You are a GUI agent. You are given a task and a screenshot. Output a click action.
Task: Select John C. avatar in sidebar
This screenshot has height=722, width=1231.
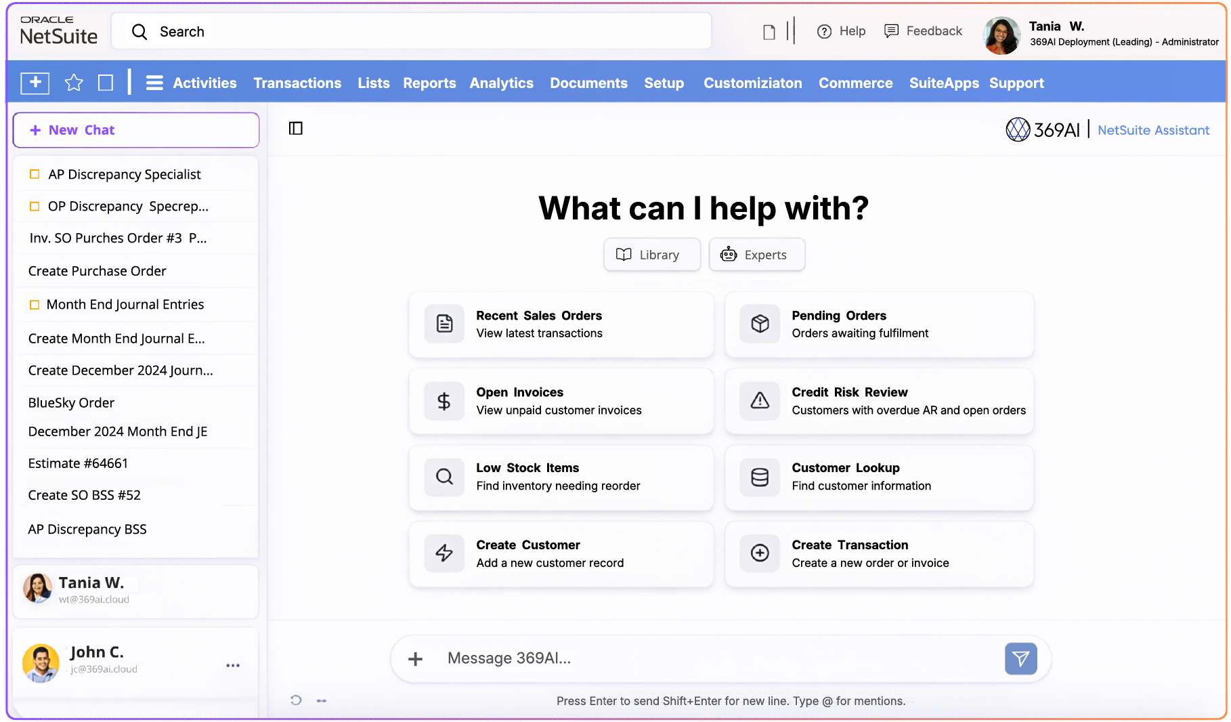point(41,662)
